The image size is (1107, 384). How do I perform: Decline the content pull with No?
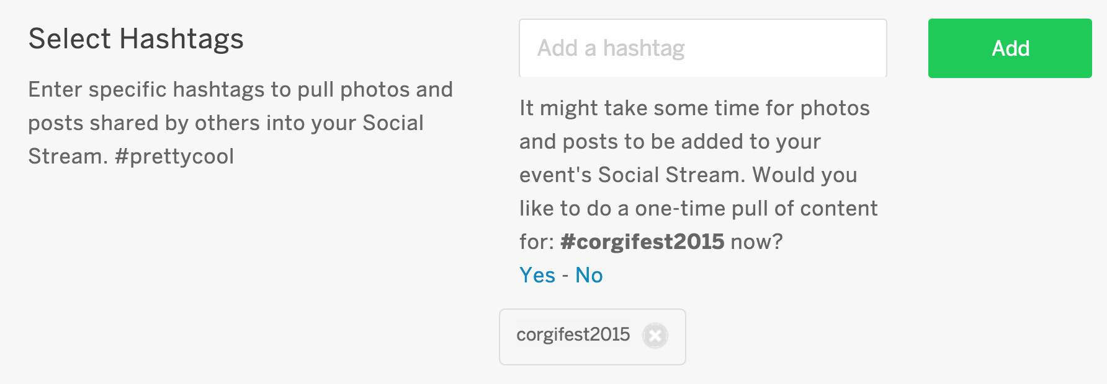(589, 275)
